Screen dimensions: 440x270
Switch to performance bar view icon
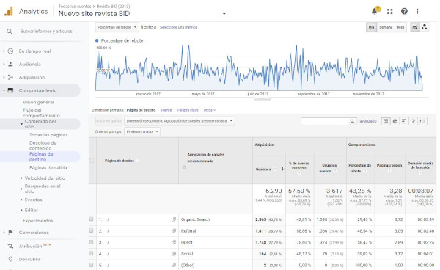[404, 121]
